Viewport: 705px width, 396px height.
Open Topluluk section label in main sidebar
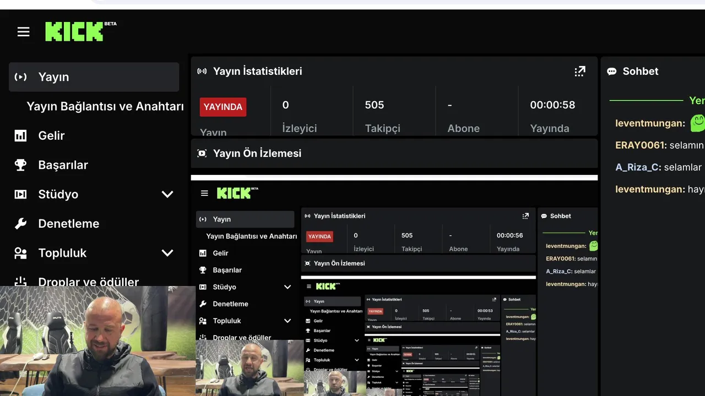click(62, 253)
